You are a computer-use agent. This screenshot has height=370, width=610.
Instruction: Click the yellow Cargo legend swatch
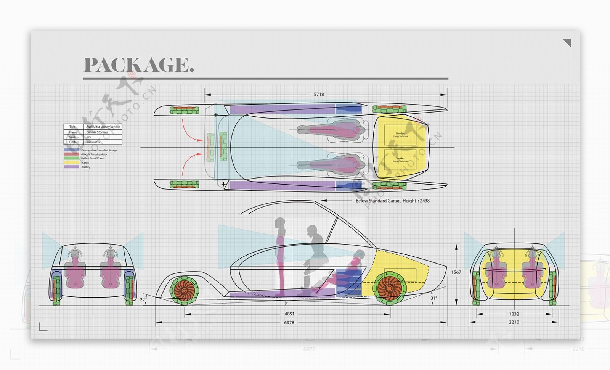[x=71, y=162]
